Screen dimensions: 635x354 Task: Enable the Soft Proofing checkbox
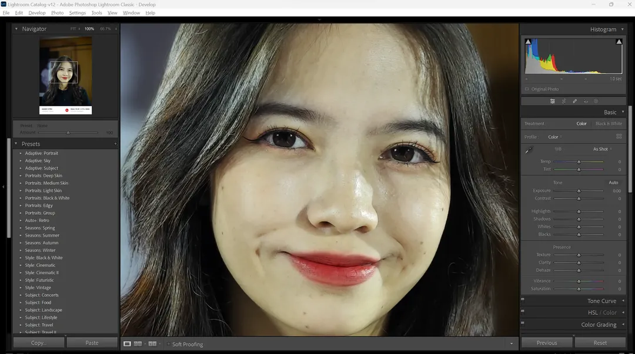coord(168,344)
